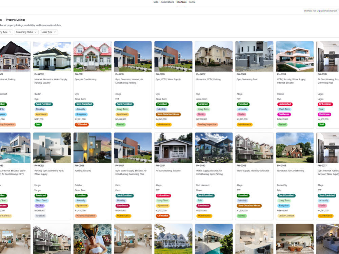Click the Maintenance tag on PH-0009
The width and height of the screenshot is (339, 254).
(244, 125)
